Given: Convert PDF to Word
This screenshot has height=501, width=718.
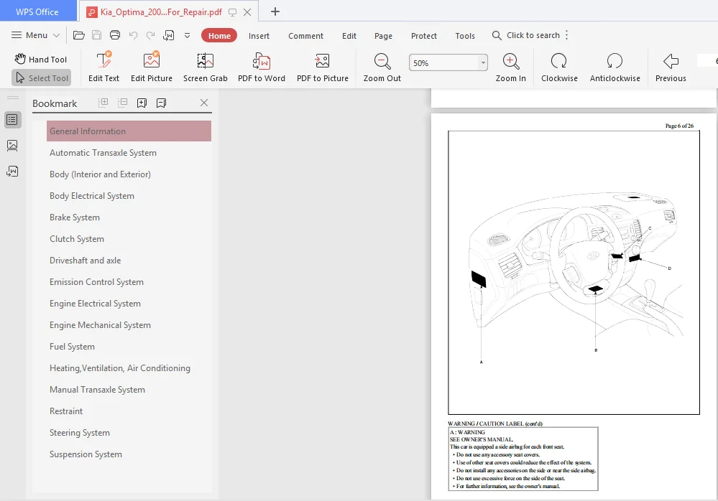Looking at the screenshot, I should pyautogui.click(x=262, y=67).
